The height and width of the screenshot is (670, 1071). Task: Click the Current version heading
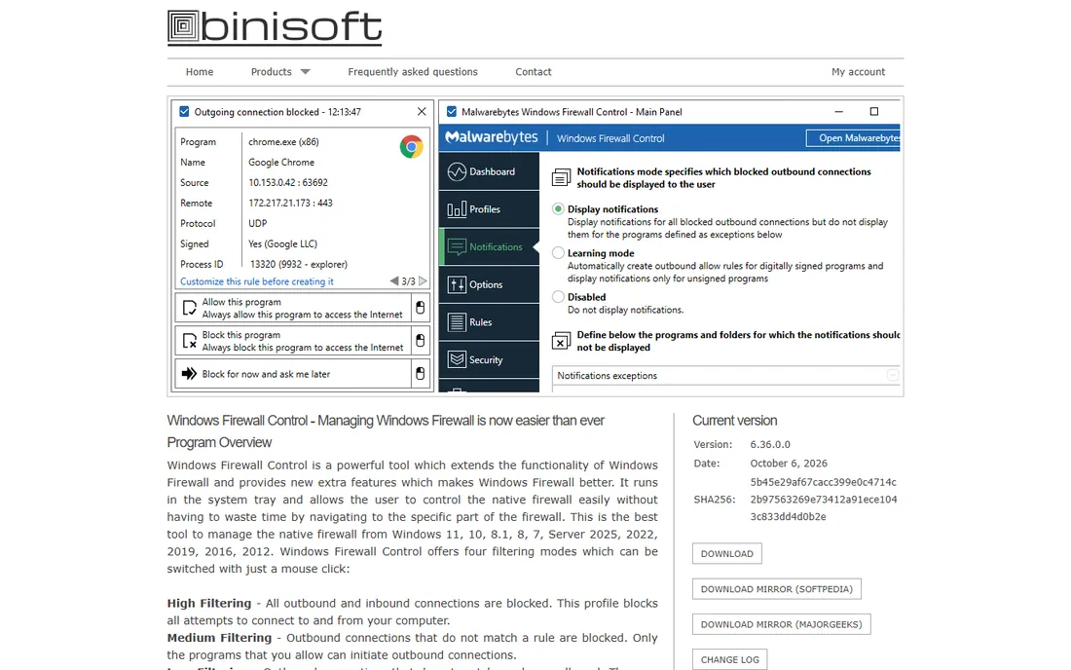coord(734,421)
